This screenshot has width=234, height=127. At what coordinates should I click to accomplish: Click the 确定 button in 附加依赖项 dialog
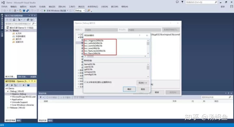point(129,89)
